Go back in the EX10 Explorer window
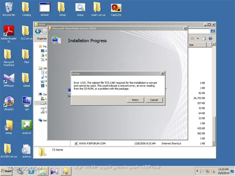Viewport: 235px width, 176px height. [38, 31]
